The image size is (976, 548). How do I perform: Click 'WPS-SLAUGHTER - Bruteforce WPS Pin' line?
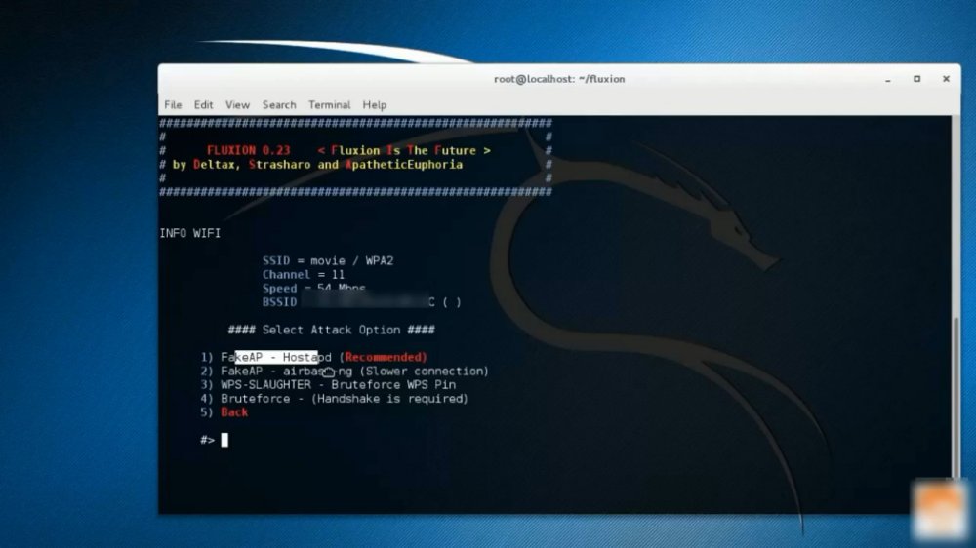pyautogui.click(x=328, y=385)
